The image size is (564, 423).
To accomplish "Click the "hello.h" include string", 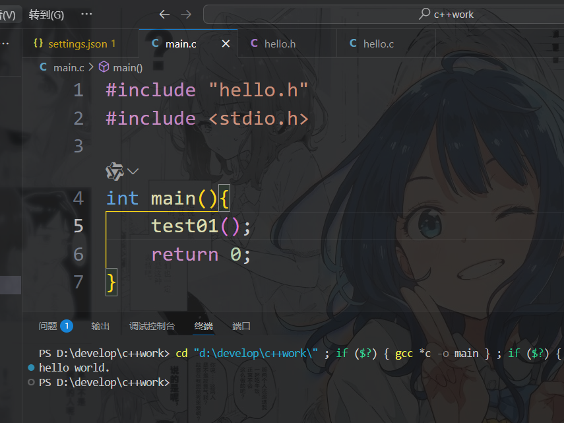I will [259, 90].
